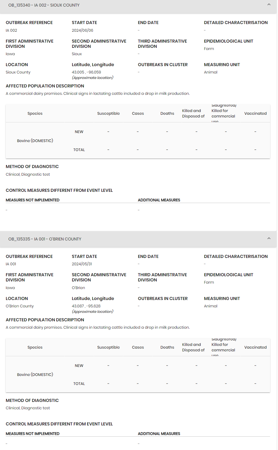The image size is (278, 450).
Task: Click the Additional Measures heading under Sioux outbreak
Action: click(x=159, y=200)
